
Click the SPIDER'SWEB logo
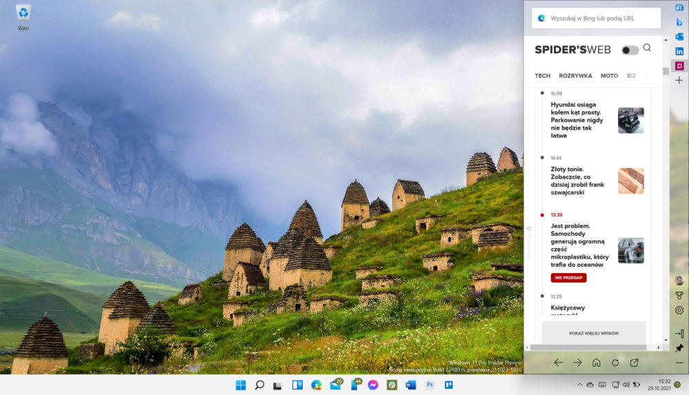point(573,50)
